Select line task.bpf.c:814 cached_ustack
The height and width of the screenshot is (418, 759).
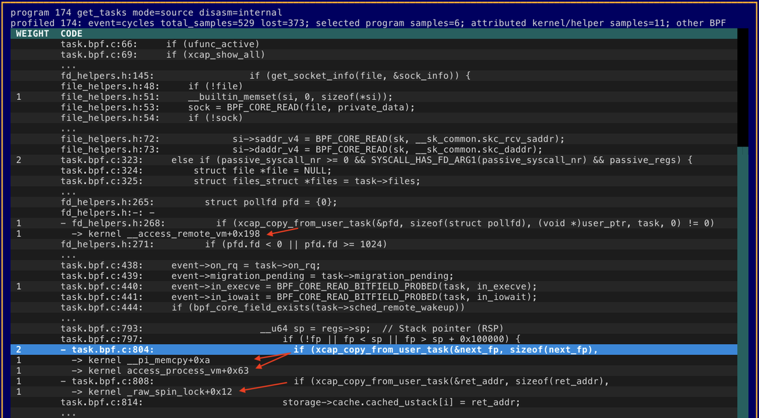(x=373, y=403)
